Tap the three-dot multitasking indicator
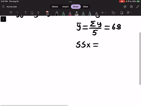Viewport: 141px width, 106px height. 70,2
